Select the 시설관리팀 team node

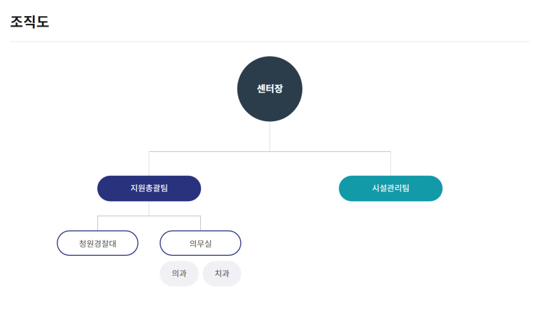coord(391,188)
